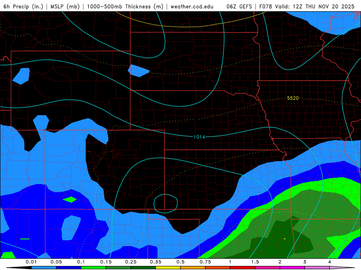Select the magenta 2–3 legend swatch

click(292, 268)
